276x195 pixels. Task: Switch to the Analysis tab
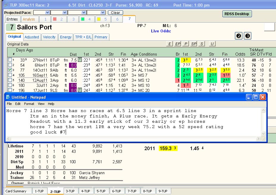[x=29, y=19]
